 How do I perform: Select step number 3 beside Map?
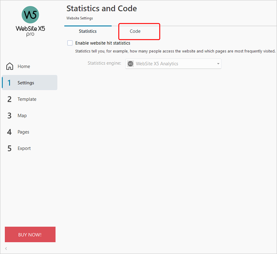pos(10,116)
